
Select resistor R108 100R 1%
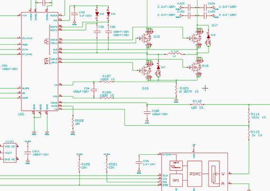(106, 98)
